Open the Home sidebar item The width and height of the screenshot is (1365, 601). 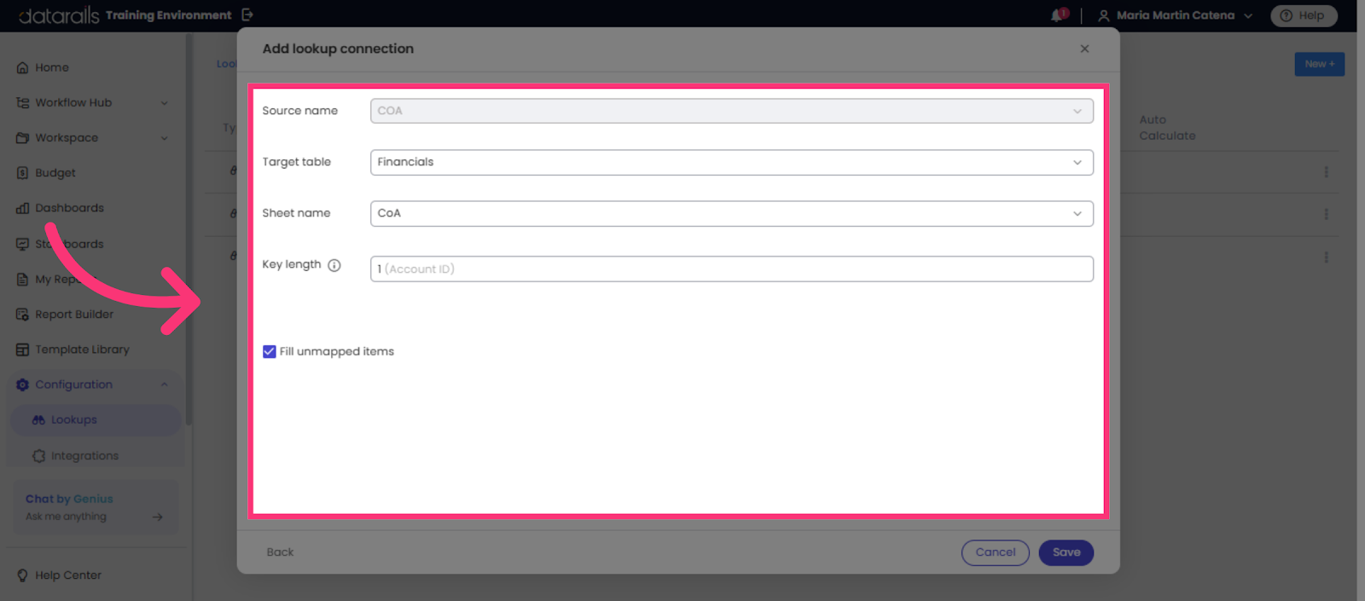point(52,67)
